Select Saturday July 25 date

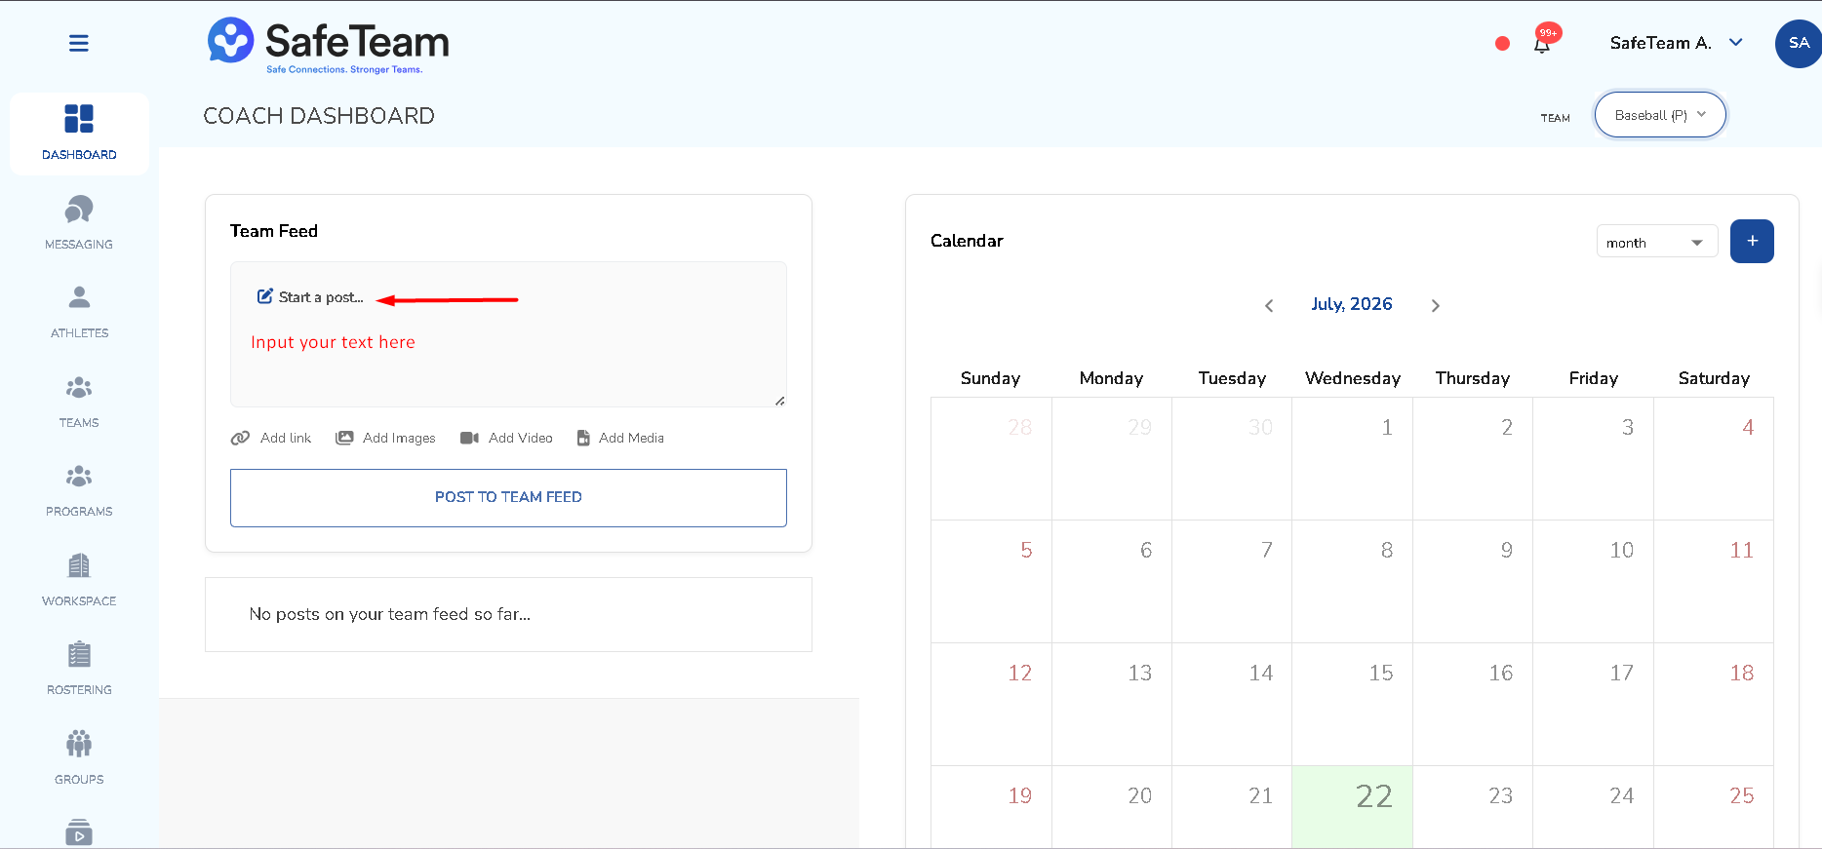click(x=1714, y=806)
